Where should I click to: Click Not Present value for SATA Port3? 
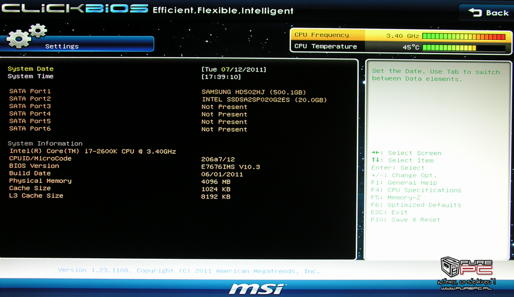224,107
